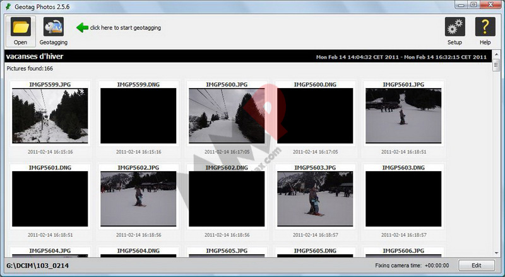
Task: Click the trip date range in header
Action: click(401, 57)
